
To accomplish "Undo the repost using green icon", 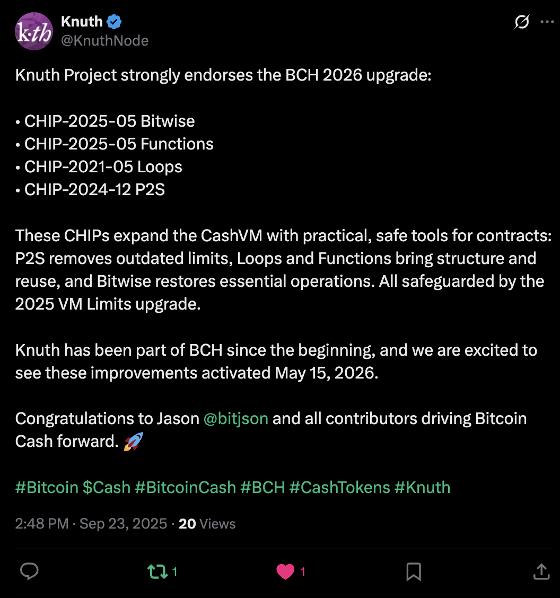I will point(157,571).
